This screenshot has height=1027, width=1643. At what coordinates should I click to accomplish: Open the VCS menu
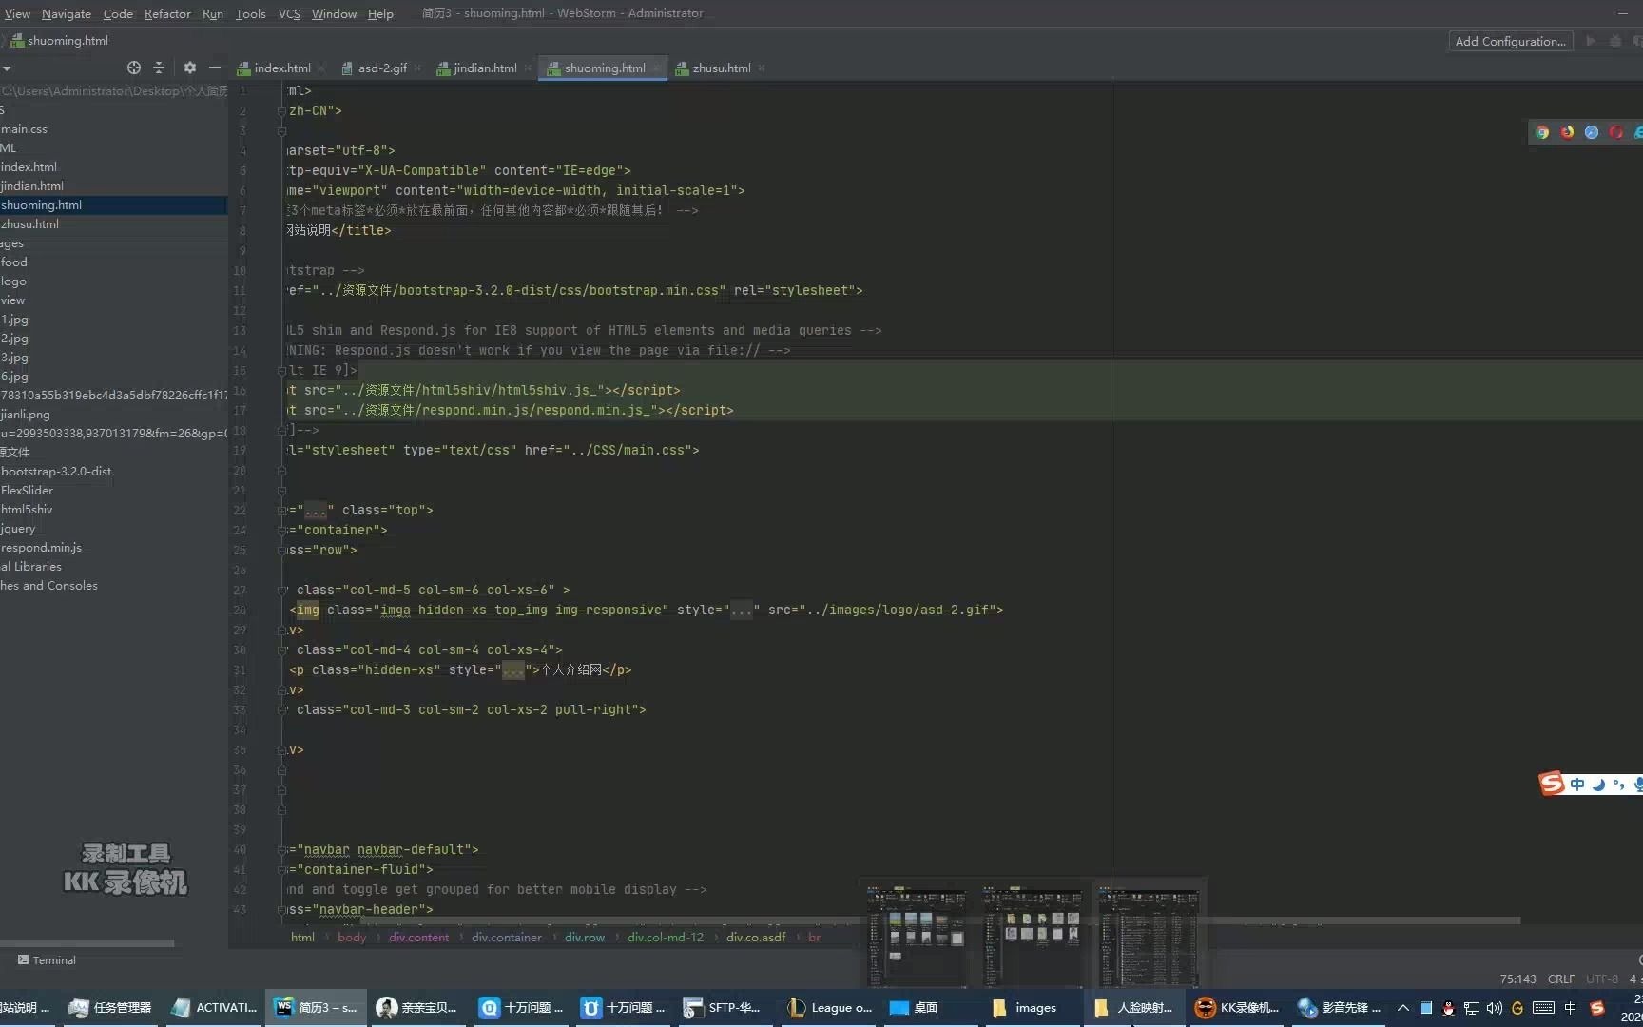click(289, 13)
